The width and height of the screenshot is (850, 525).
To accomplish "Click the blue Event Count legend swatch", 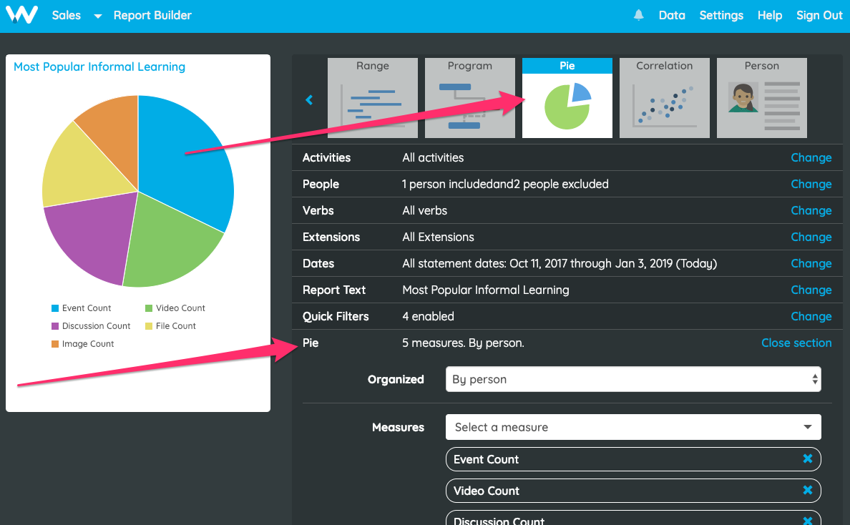I will [x=55, y=308].
